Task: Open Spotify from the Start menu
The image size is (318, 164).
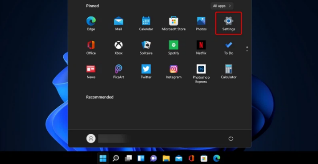Action: pos(173,48)
